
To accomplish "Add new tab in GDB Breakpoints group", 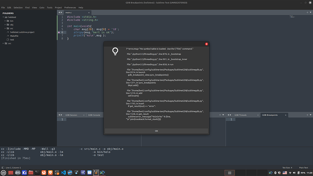I will [307, 115].
